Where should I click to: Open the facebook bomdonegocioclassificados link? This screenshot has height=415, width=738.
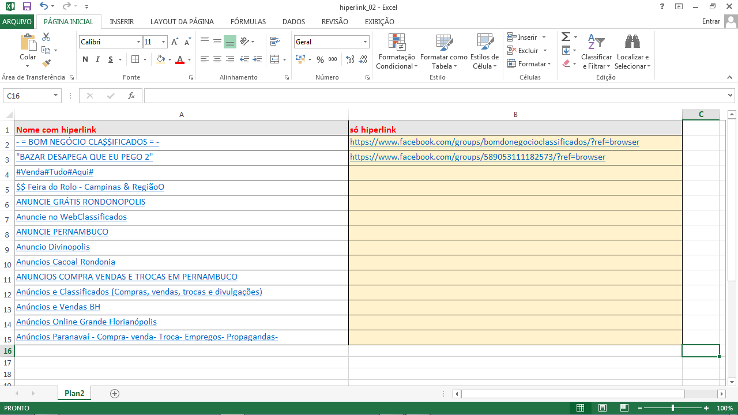(x=495, y=142)
